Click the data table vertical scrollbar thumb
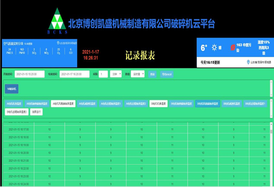Screen dimensions: 274x187 (271, 131)
